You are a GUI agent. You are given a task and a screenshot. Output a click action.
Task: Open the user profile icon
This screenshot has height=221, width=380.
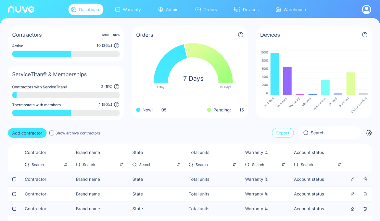pos(366,10)
